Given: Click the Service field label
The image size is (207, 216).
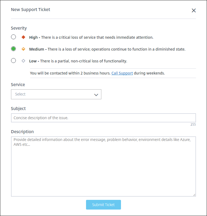Looking at the screenshot, I should [x=18, y=84].
